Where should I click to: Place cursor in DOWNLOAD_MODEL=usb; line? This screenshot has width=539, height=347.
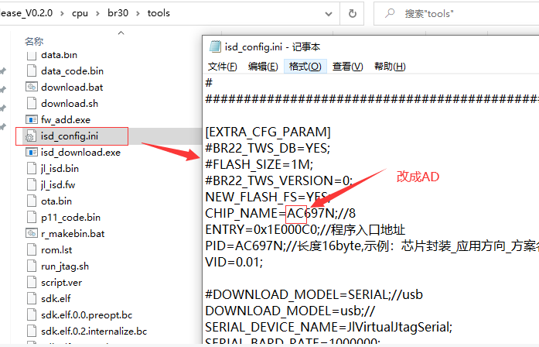(x=290, y=311)
